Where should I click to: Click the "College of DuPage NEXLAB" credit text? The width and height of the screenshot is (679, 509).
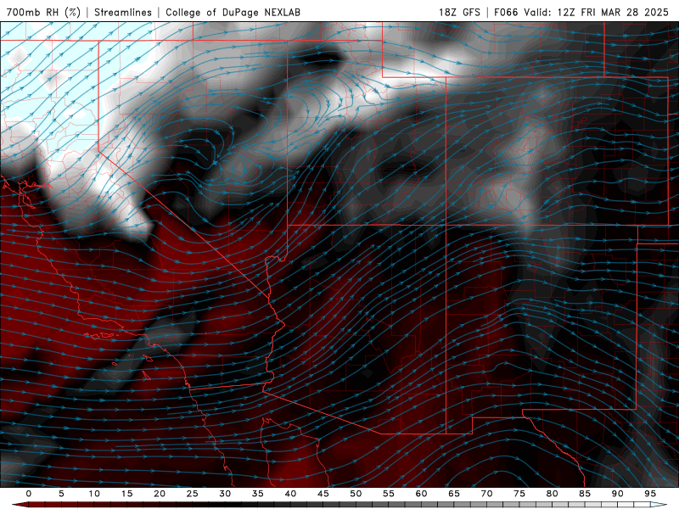pos(233,12)
